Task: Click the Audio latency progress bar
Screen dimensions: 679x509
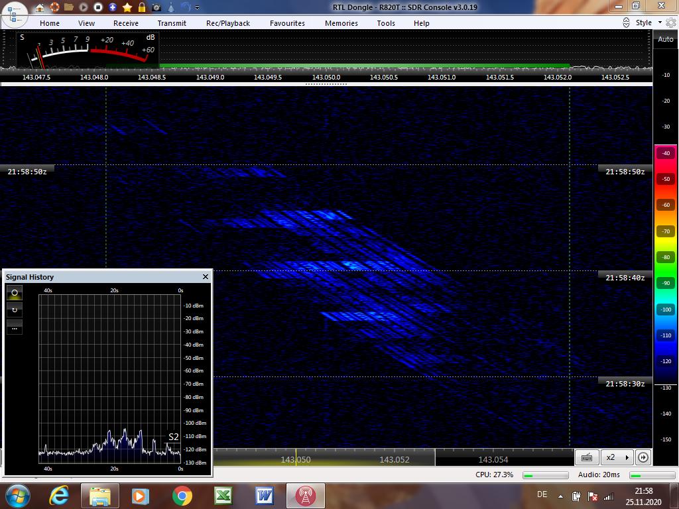Action: tap(652, 475)
